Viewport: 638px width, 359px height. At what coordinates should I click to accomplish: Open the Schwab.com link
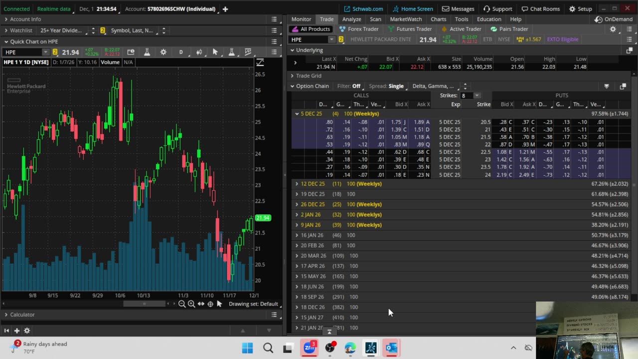click(364, 9)
